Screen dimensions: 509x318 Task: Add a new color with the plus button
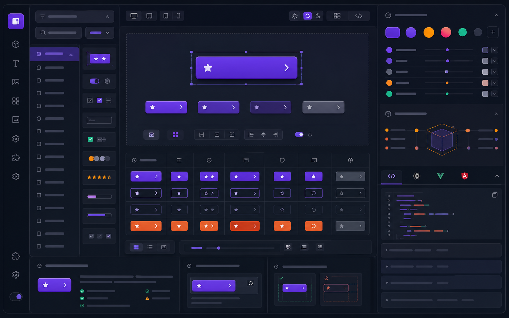tap(493, 32)
